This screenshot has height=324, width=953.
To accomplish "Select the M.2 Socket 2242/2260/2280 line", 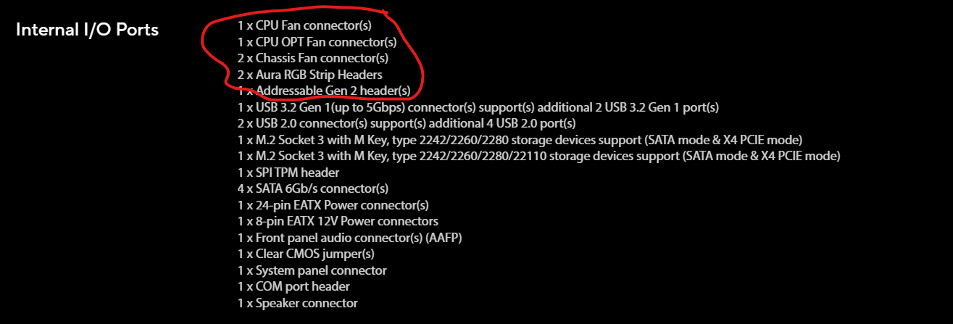I will [x=520, y=139].
